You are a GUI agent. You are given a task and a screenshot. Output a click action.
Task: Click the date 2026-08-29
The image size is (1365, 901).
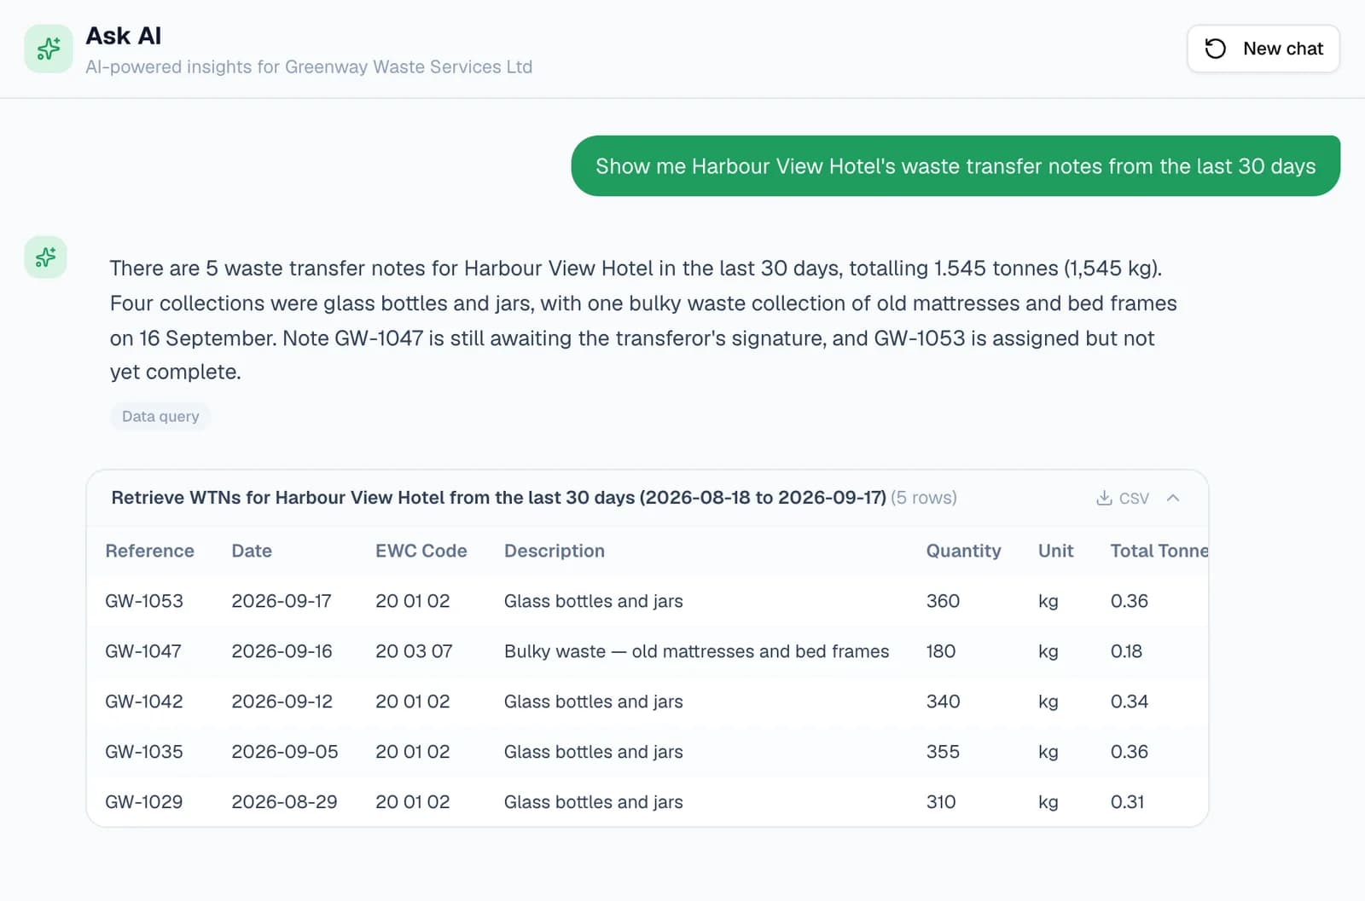[284, 802]
